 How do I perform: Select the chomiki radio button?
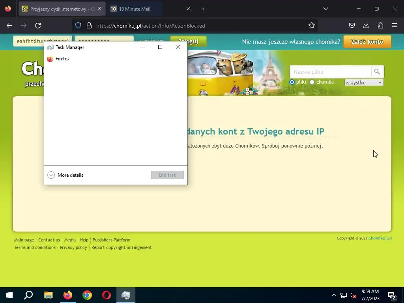pos(312,82)
